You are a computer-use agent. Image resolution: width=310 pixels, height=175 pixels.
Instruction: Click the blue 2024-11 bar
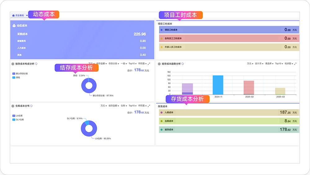[218, 85]
